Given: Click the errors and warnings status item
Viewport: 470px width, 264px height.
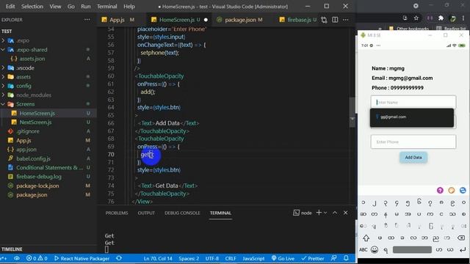Looking at the screenshot, I should (37, 258).
